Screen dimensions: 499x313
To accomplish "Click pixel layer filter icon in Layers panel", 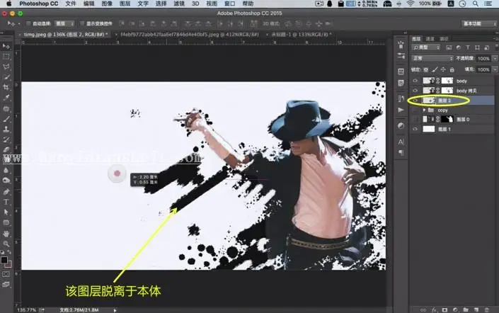I will tap(449, 47).
